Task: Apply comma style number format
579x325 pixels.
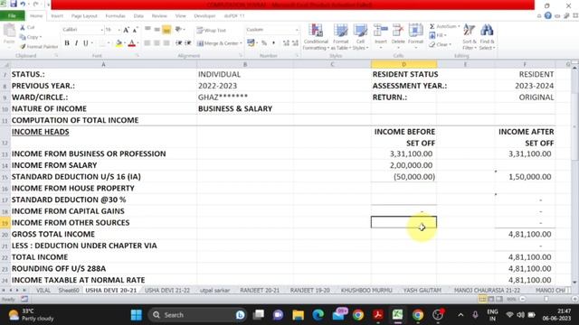Action: coord(273,43)
